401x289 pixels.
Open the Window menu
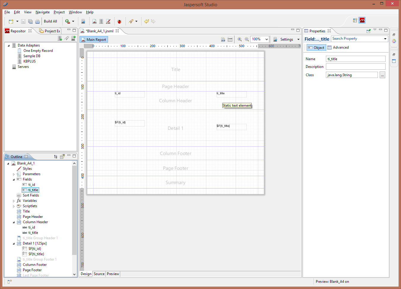coord(75,12)
